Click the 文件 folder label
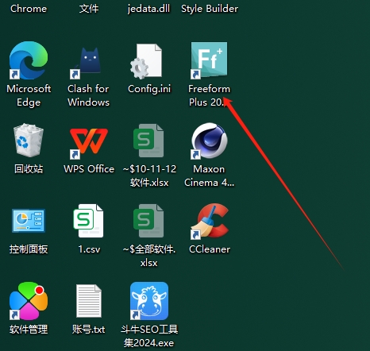 89,9
